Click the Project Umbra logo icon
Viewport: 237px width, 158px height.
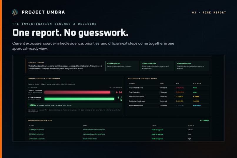tap(15, 12)
